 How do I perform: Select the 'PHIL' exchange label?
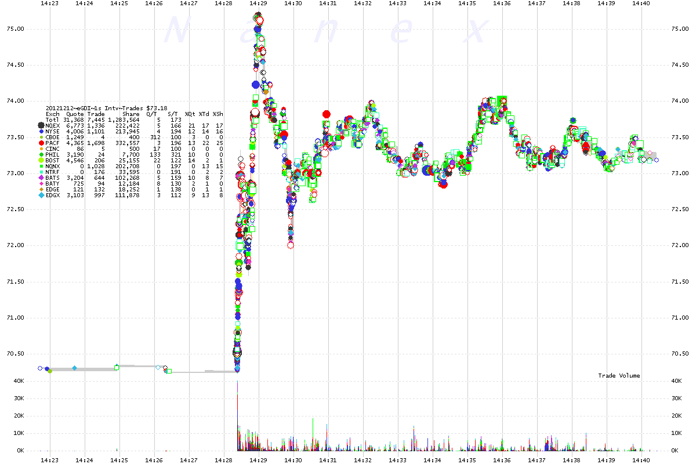(x=54, y=154)
